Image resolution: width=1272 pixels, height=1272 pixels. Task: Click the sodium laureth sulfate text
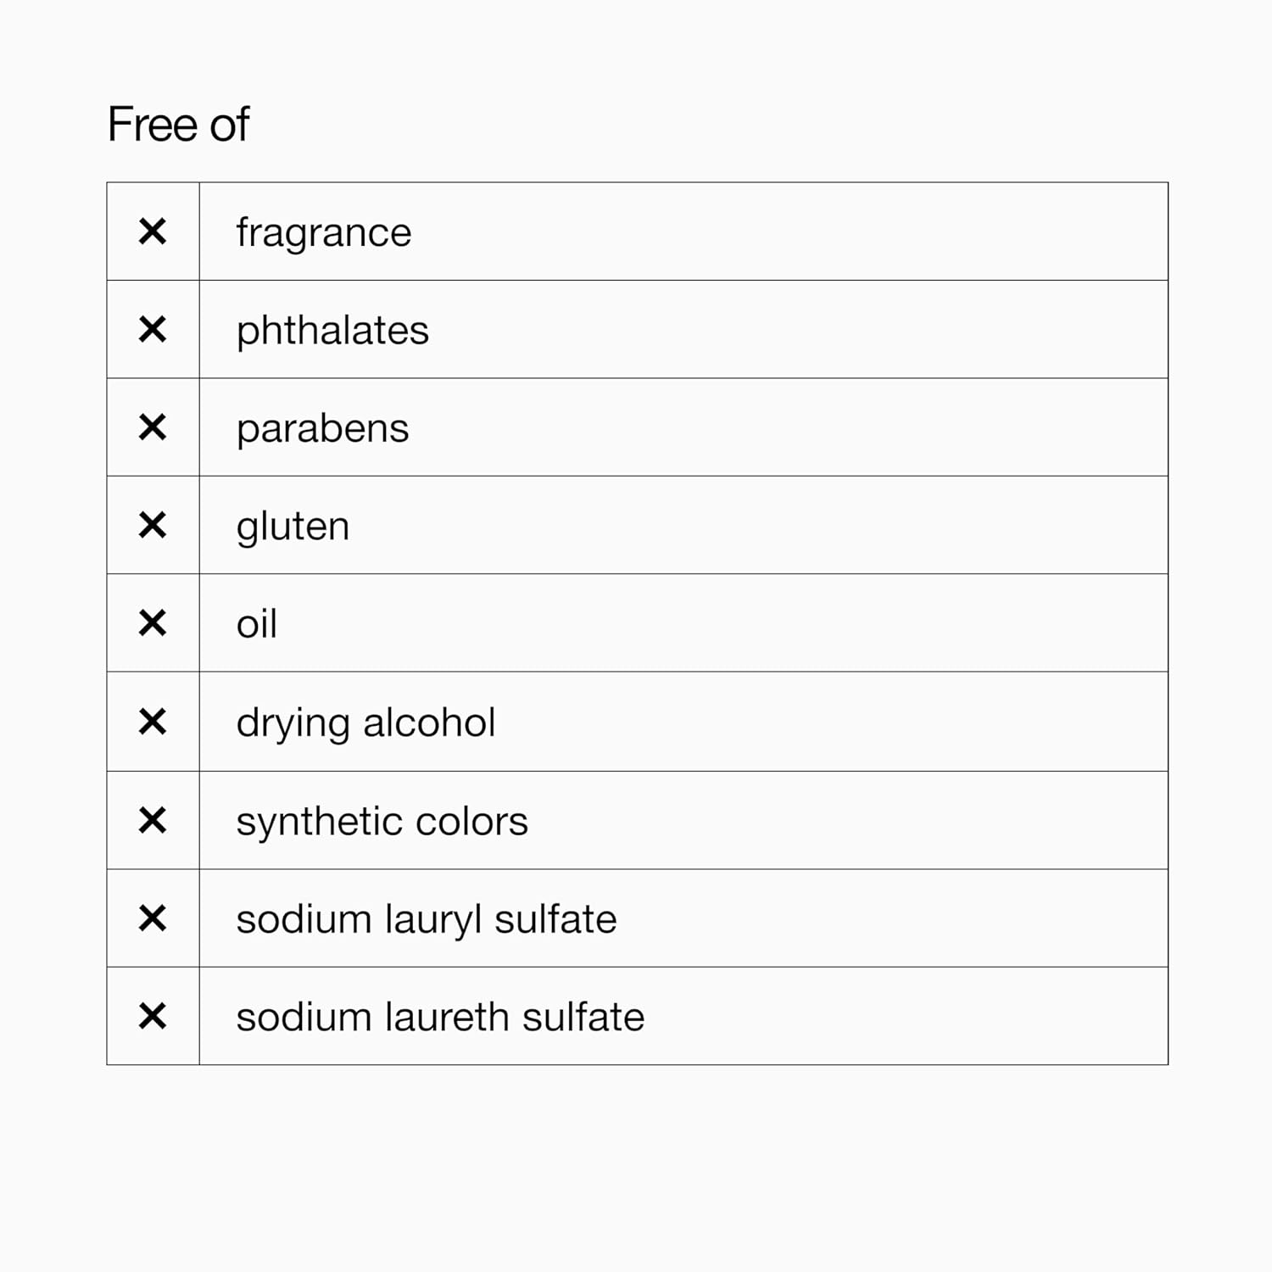[440, 1018]
